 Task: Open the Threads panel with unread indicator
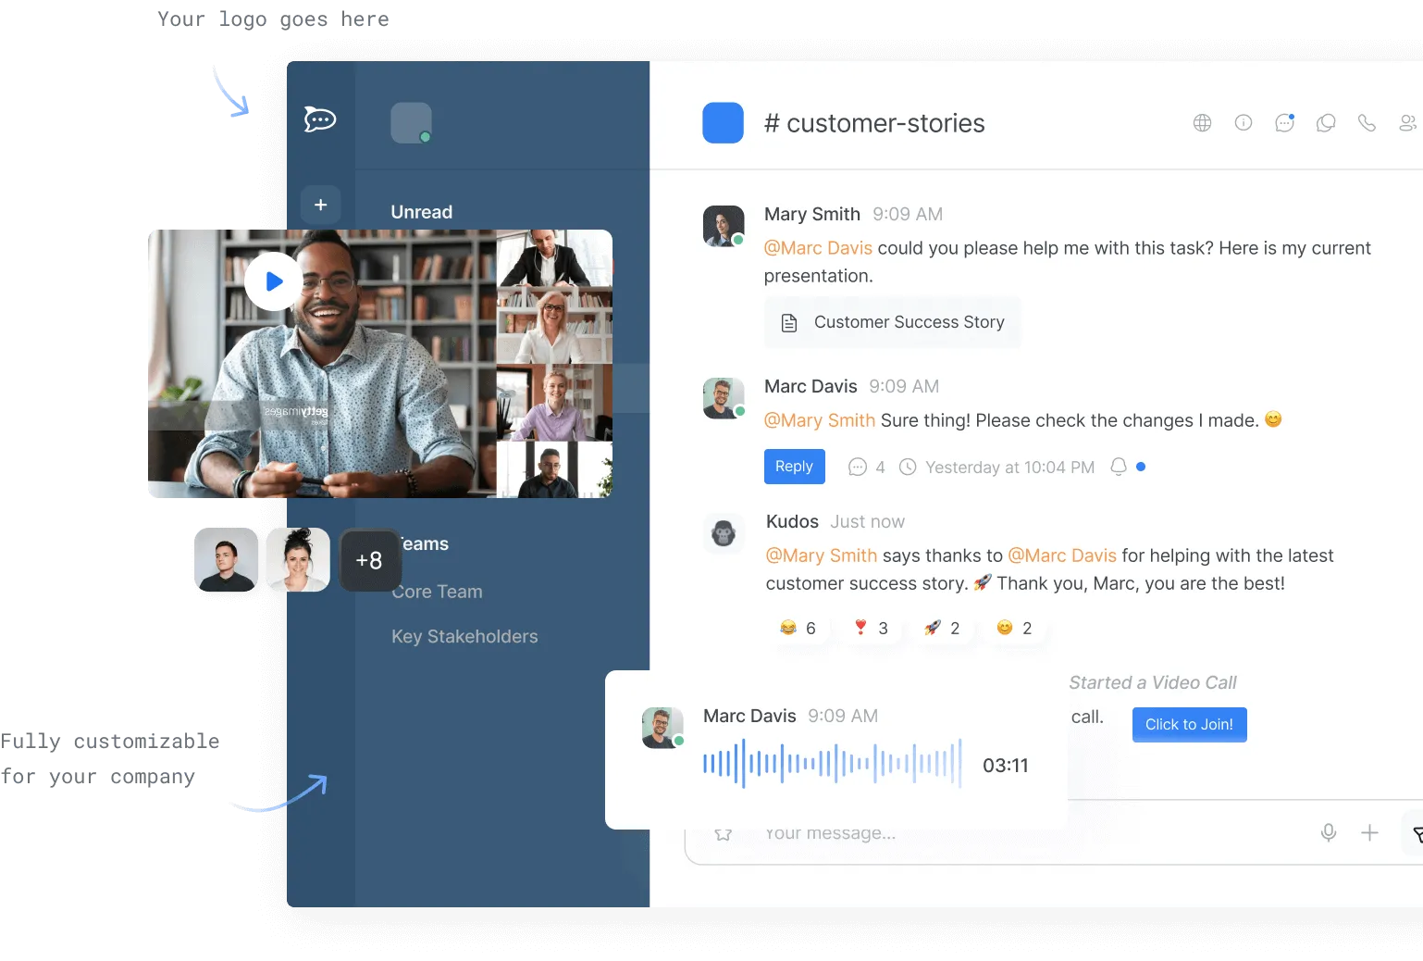(1285, 122)
